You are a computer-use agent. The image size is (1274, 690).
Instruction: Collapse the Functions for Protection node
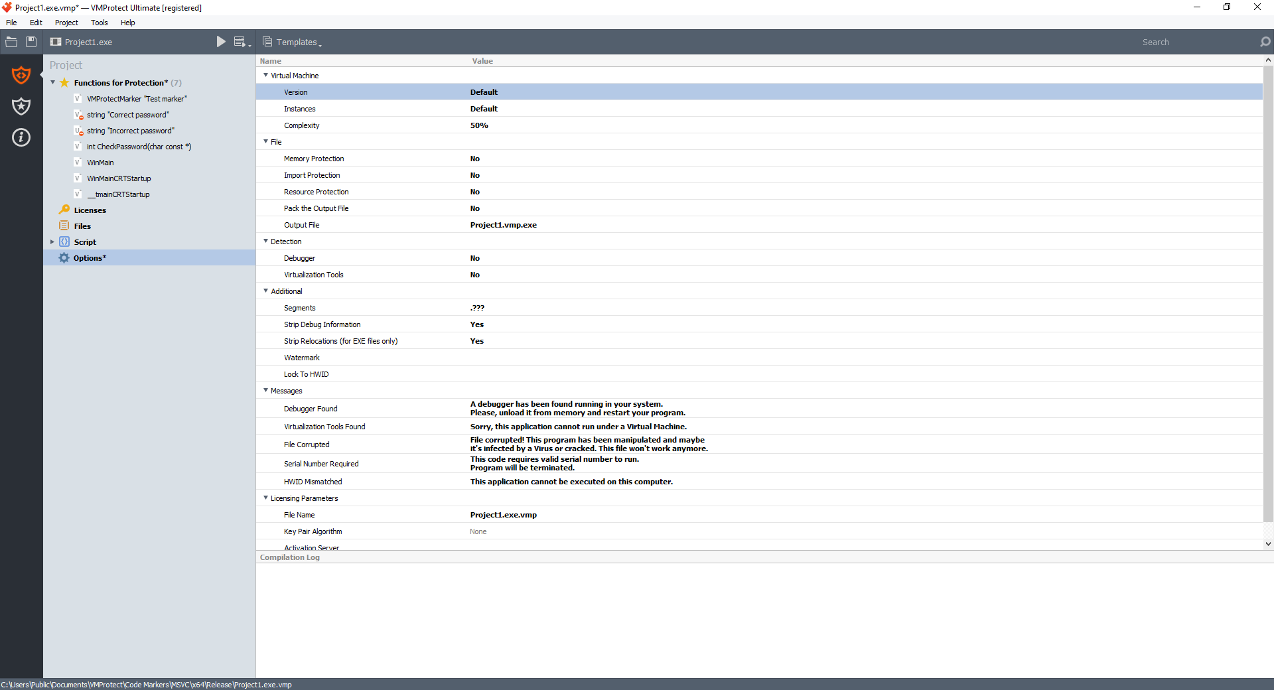(53, 83)
